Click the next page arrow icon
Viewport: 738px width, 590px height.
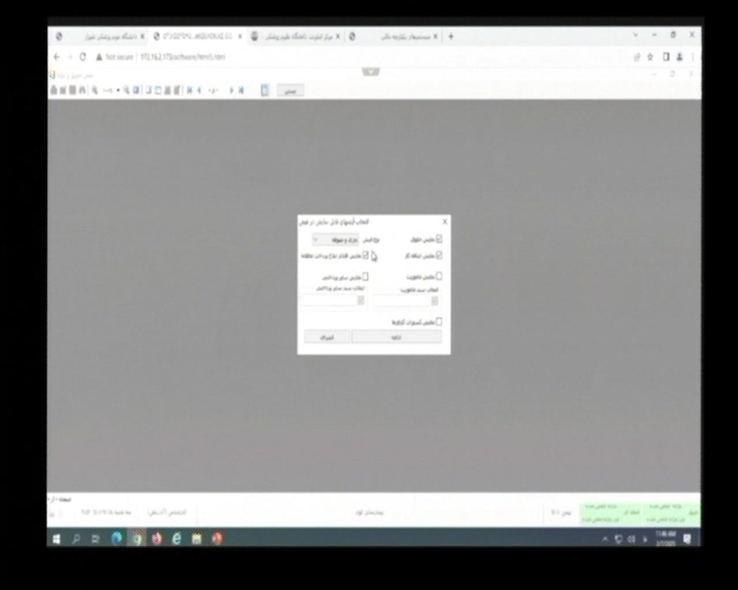click(x=231, y=90)
